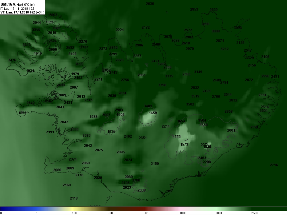Image resolution: width=287 pixels, height=215 pixels.
Task: Click the map value 2476
Action: click(12, 60)
